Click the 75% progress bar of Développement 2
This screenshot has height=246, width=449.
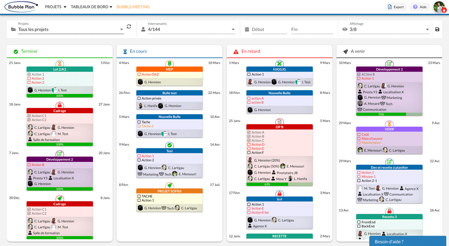[389, 114]
